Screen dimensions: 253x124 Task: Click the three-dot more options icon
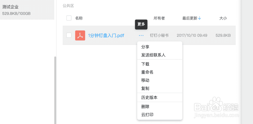(x=141, y=35)
